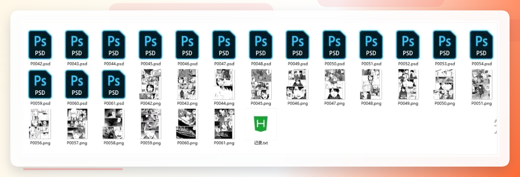Select the P0056.png image thumbnail
Viewport: 520px width, 177px height.
40,124
